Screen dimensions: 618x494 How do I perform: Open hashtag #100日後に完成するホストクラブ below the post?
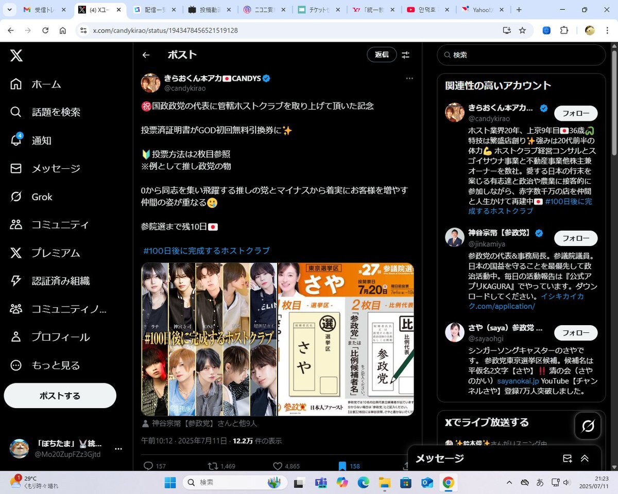[x=207, y=251]
